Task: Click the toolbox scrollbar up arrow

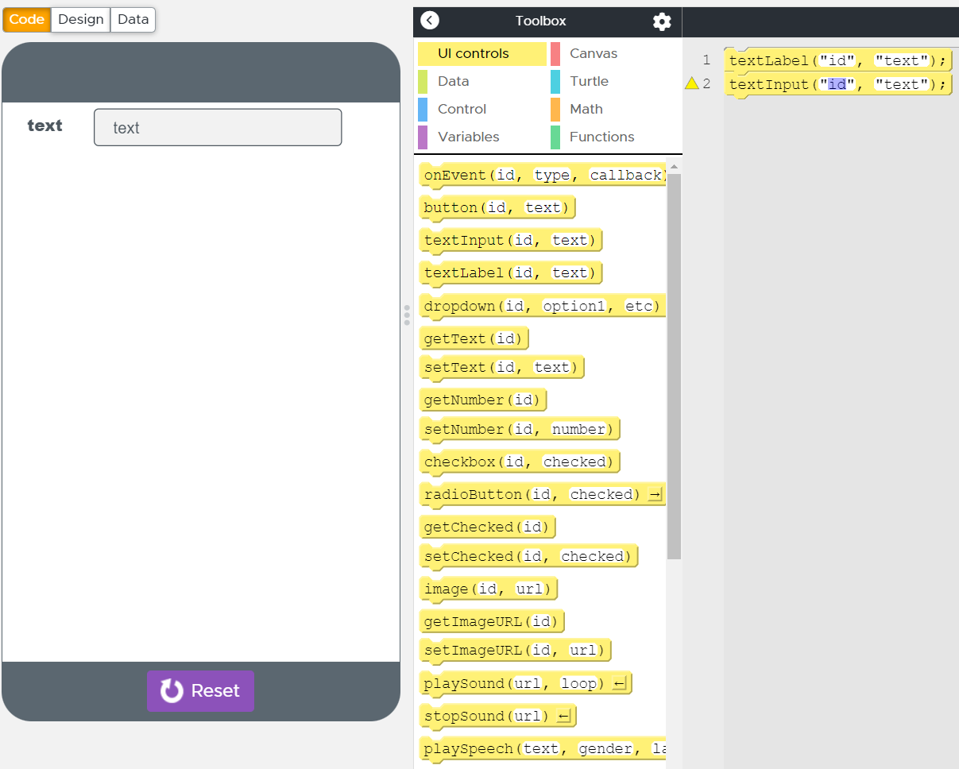Action: 674,167
